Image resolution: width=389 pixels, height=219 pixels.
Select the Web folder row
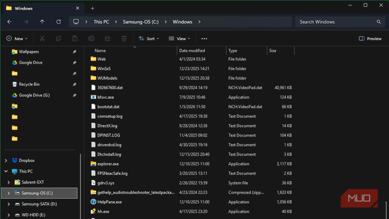pyautogui.click(x=191, y=59)
